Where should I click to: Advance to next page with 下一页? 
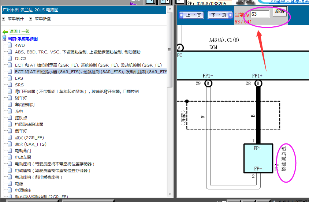220,15
